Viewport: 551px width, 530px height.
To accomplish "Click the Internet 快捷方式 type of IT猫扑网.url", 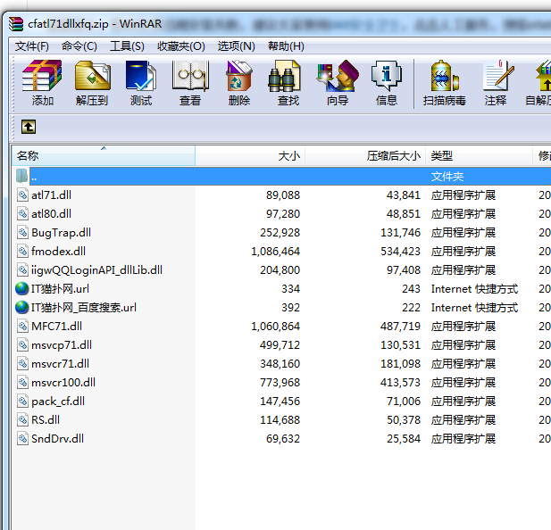I will coord(474,288).
